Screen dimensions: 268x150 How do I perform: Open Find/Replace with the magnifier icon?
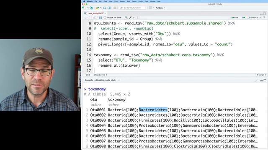[x=126, y=17]
